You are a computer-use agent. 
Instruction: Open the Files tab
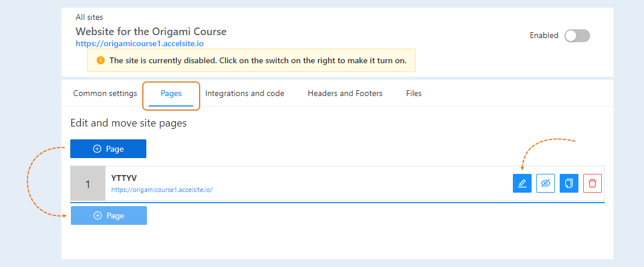414,94
